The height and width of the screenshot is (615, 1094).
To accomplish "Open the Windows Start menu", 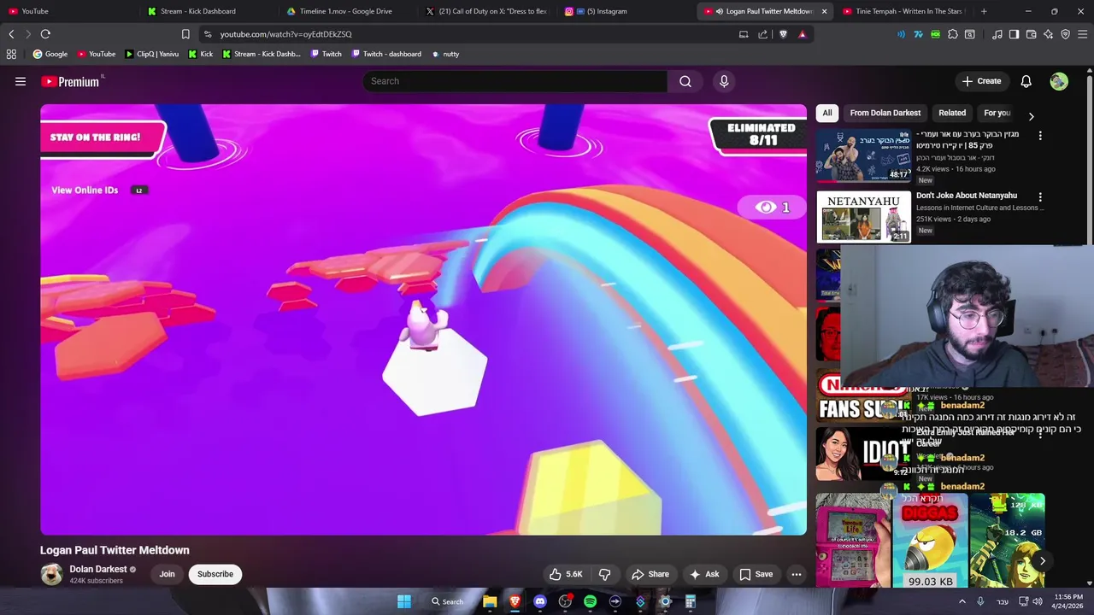I will pyautogui.click(x=403, y=601).
